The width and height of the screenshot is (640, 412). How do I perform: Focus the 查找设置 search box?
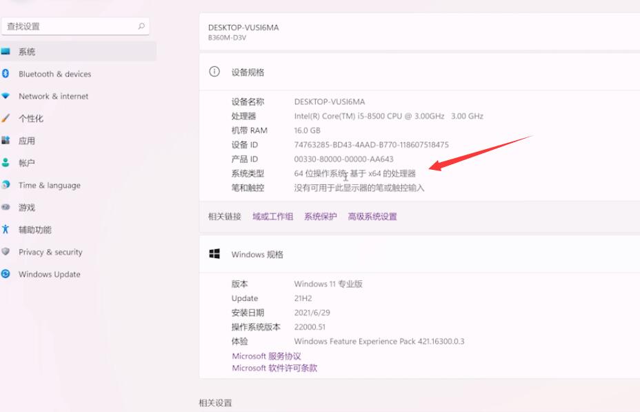pos(75,26)
